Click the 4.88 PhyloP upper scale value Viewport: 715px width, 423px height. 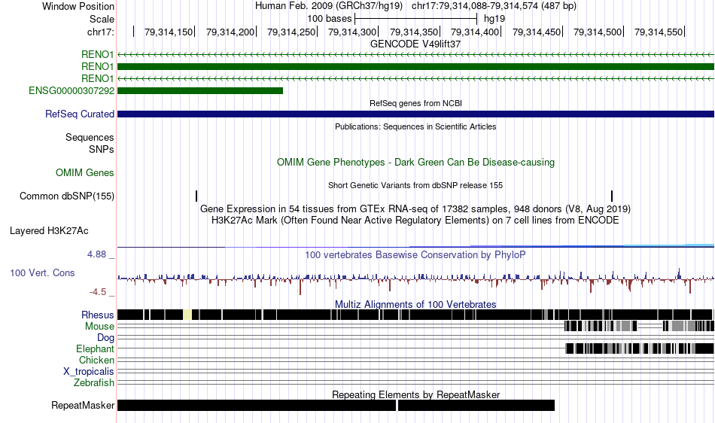96,254
